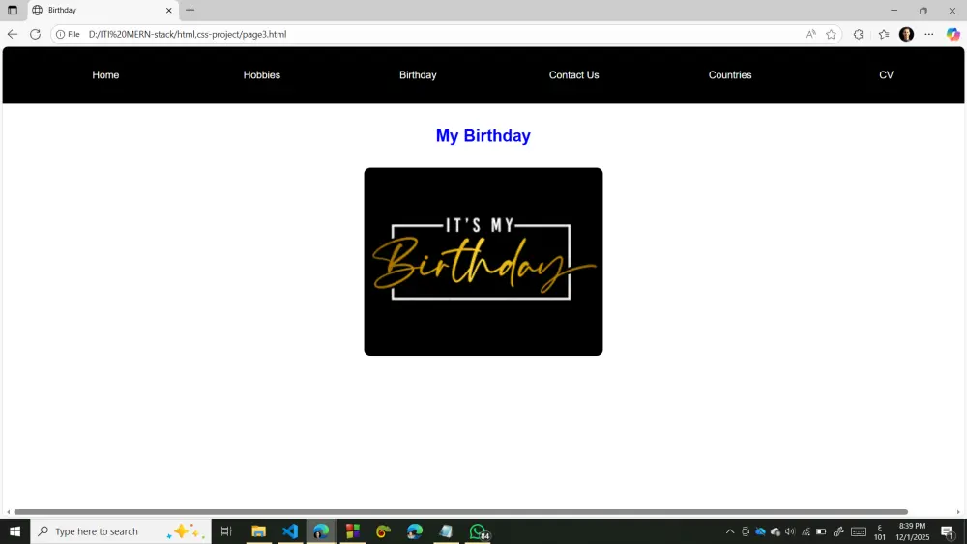Select the Birthday browser tab

[x=103, y=11]
